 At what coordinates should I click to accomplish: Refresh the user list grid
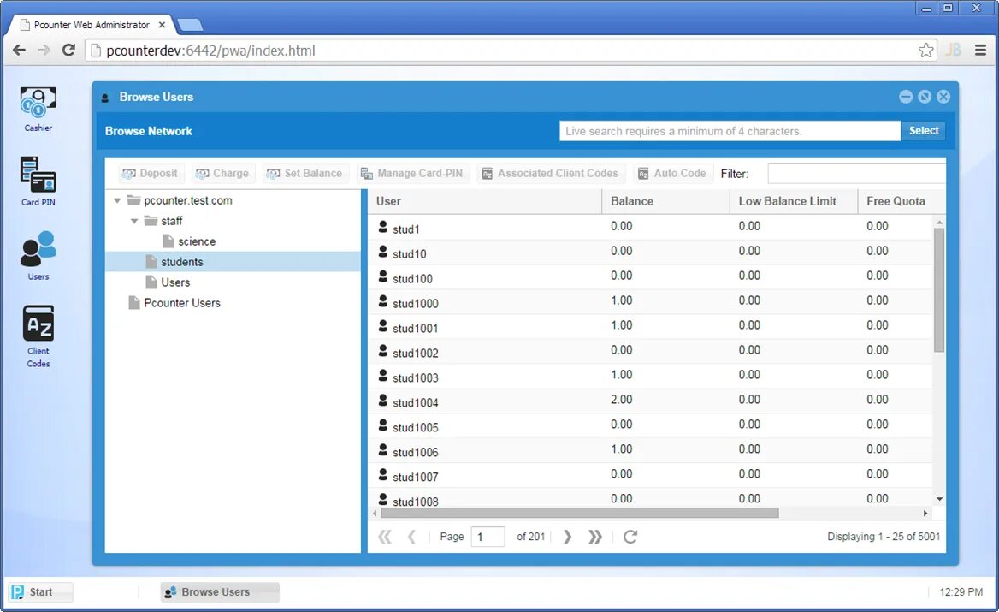coord(630,537)
